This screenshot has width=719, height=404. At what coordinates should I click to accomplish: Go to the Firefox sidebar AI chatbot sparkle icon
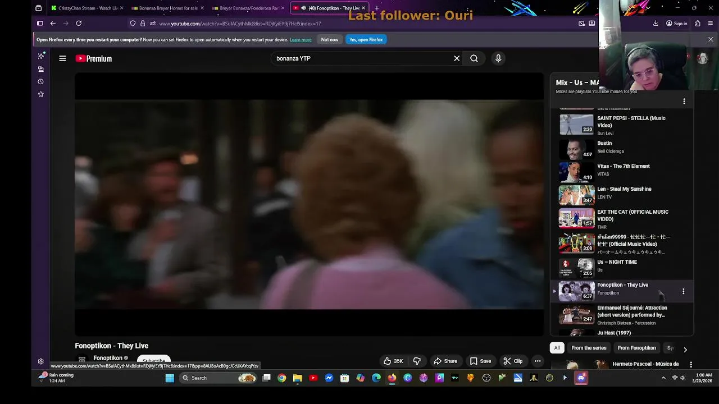point(41,56)
